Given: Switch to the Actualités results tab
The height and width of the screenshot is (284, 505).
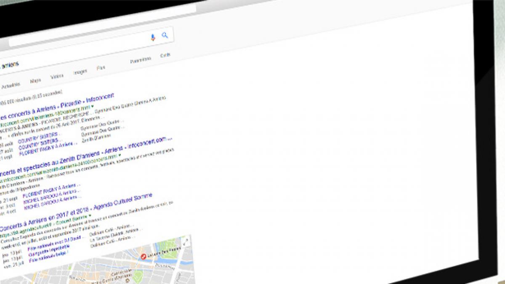Looking at the screenshot, I should (11, 85).
